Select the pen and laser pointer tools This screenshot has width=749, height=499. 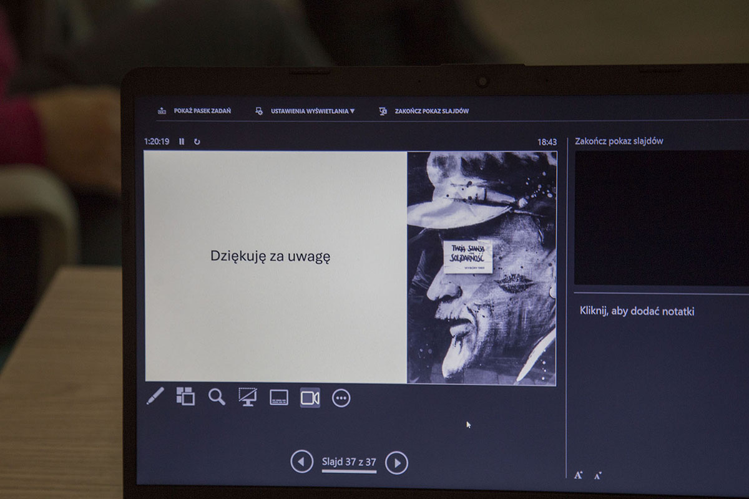[x=155, y=397]
